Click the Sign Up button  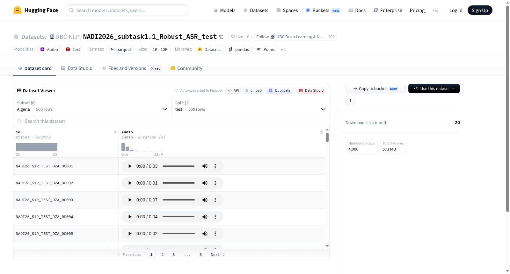pos(480,11)
